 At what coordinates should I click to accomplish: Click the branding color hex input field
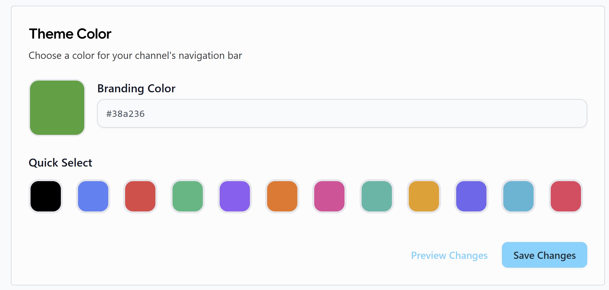pos(342,113)
